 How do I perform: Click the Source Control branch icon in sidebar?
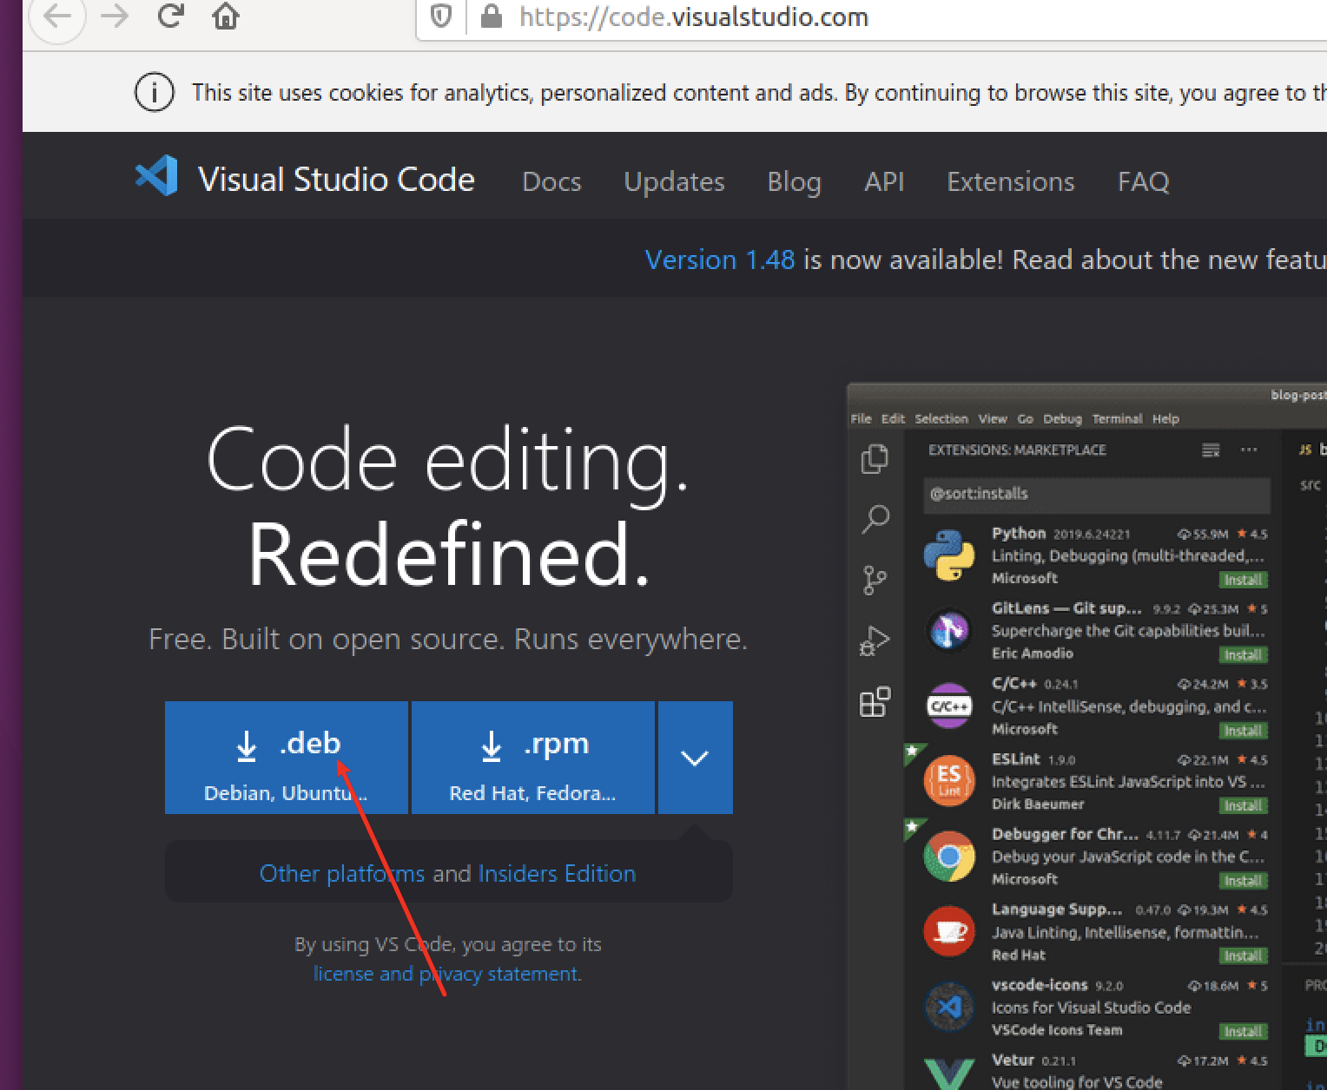point(875,580)
